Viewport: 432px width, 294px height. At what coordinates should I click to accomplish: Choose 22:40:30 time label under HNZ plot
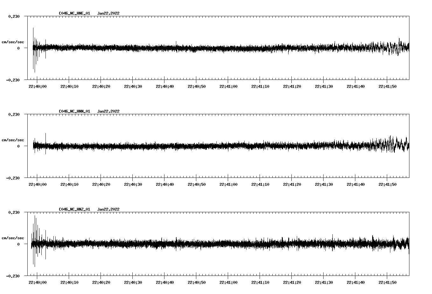click(133, 283)
